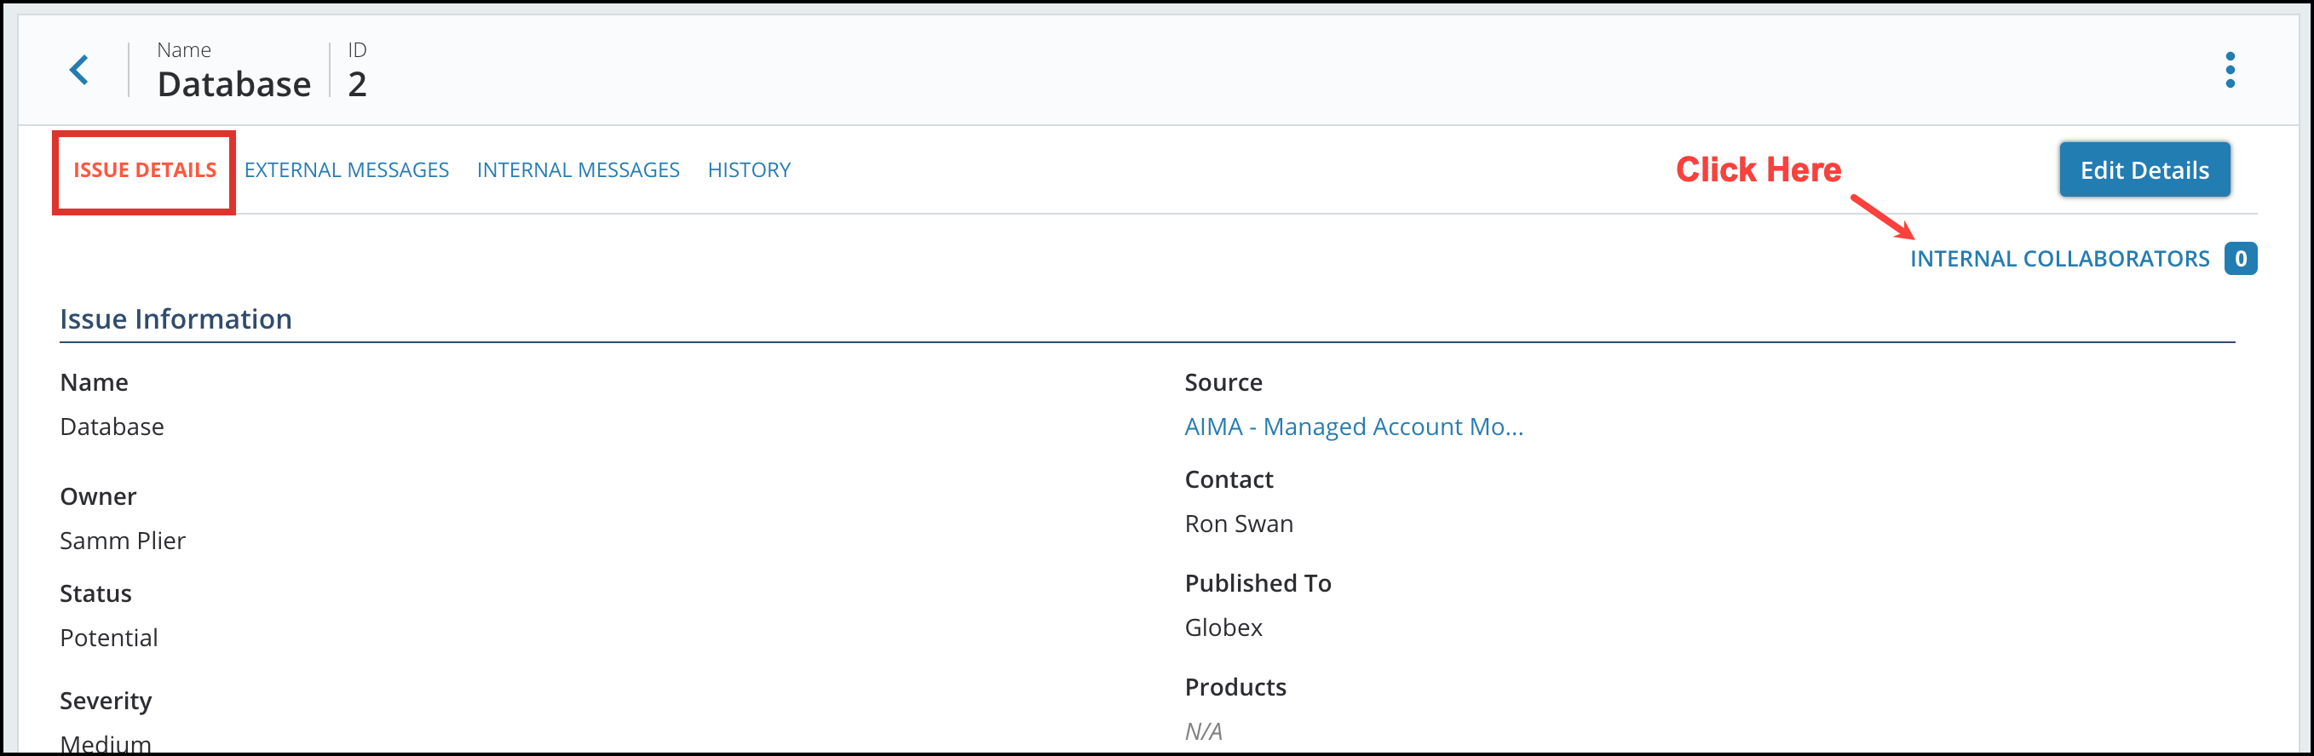
Task: Select the Issue Information section heading
Action: [x=176, y=318]
